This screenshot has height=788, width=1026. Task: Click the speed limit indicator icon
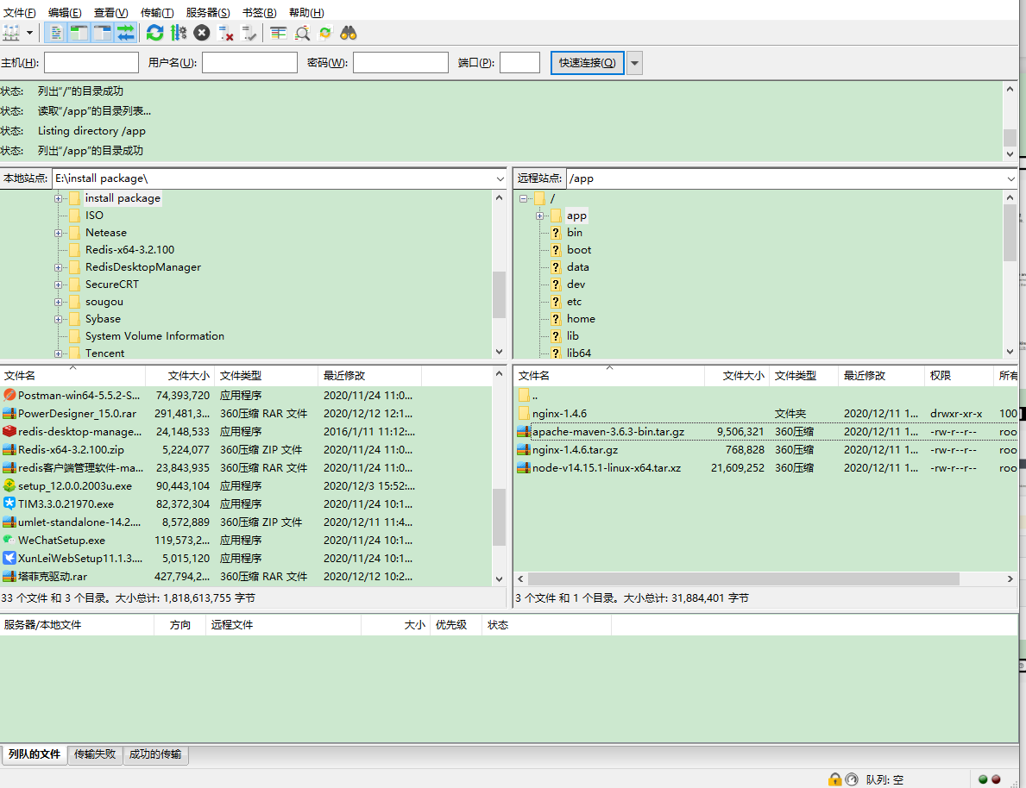(852, 779)
